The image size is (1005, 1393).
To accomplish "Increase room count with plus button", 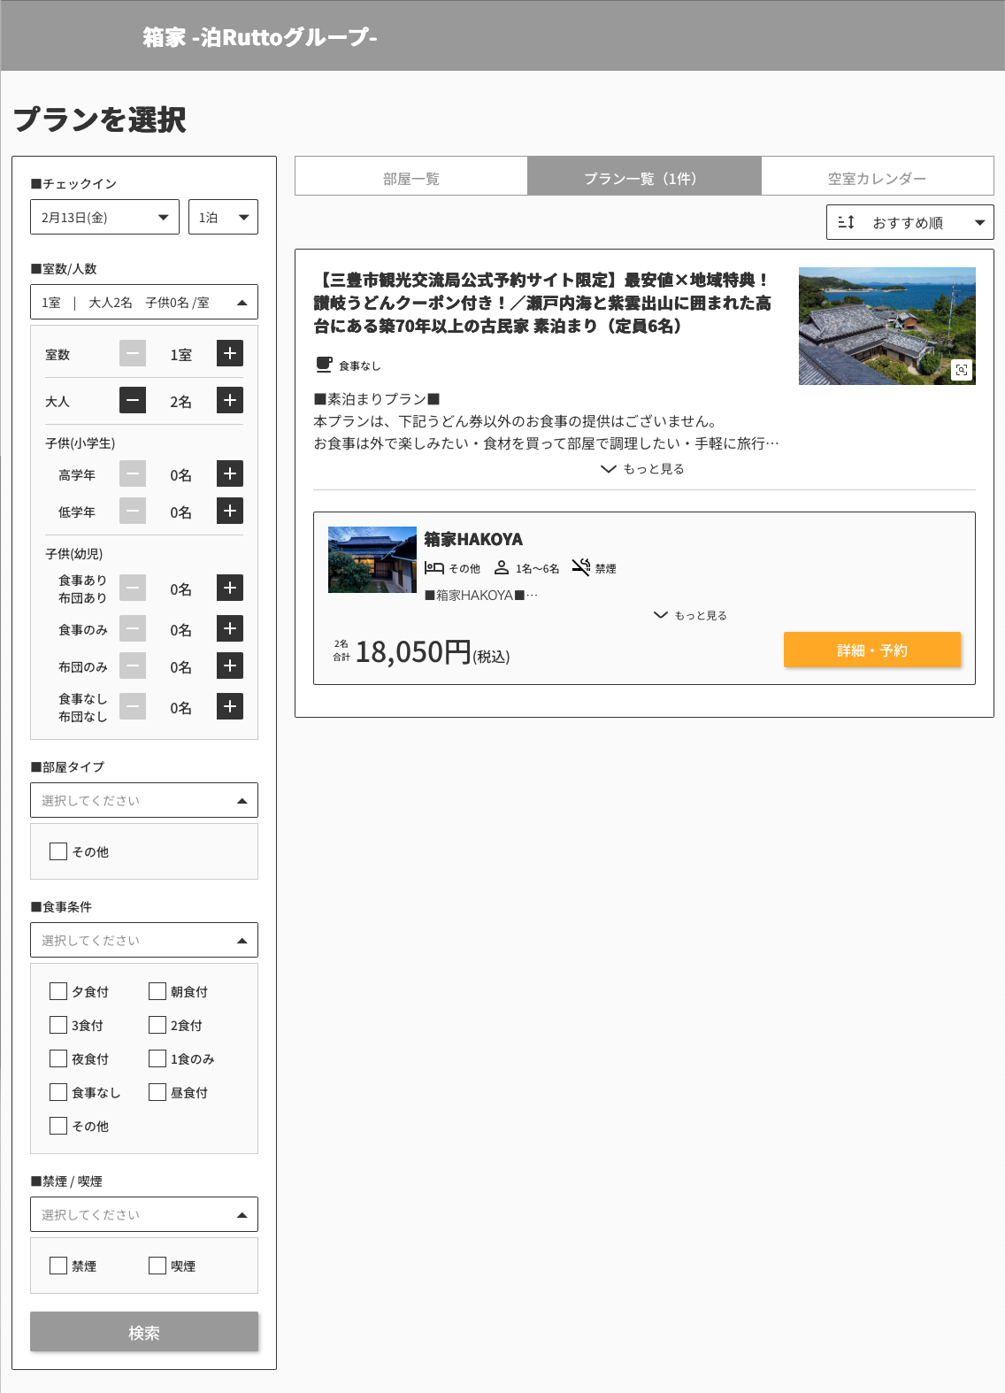I will click(230, 354).
